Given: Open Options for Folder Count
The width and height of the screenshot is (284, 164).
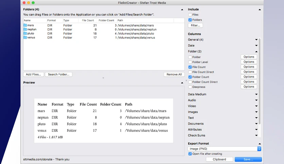Looking at the screenshot, I should tap(249, 77).
